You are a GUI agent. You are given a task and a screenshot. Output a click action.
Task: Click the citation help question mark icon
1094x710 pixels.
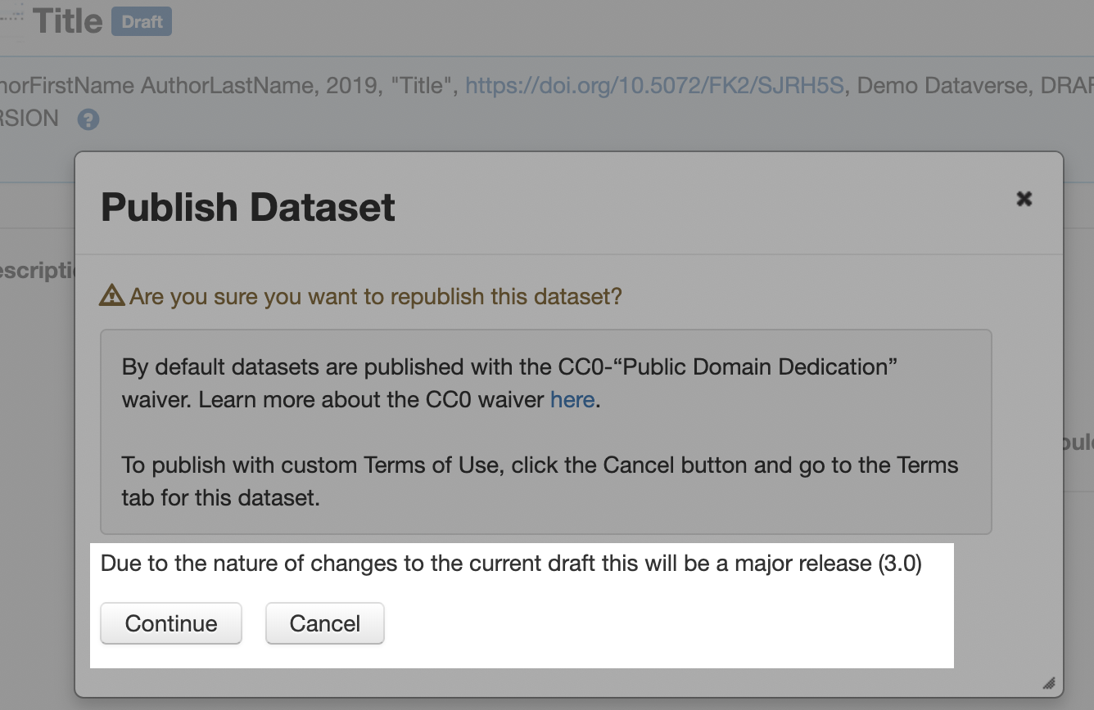pyautogui.click(x=88, y=119)
